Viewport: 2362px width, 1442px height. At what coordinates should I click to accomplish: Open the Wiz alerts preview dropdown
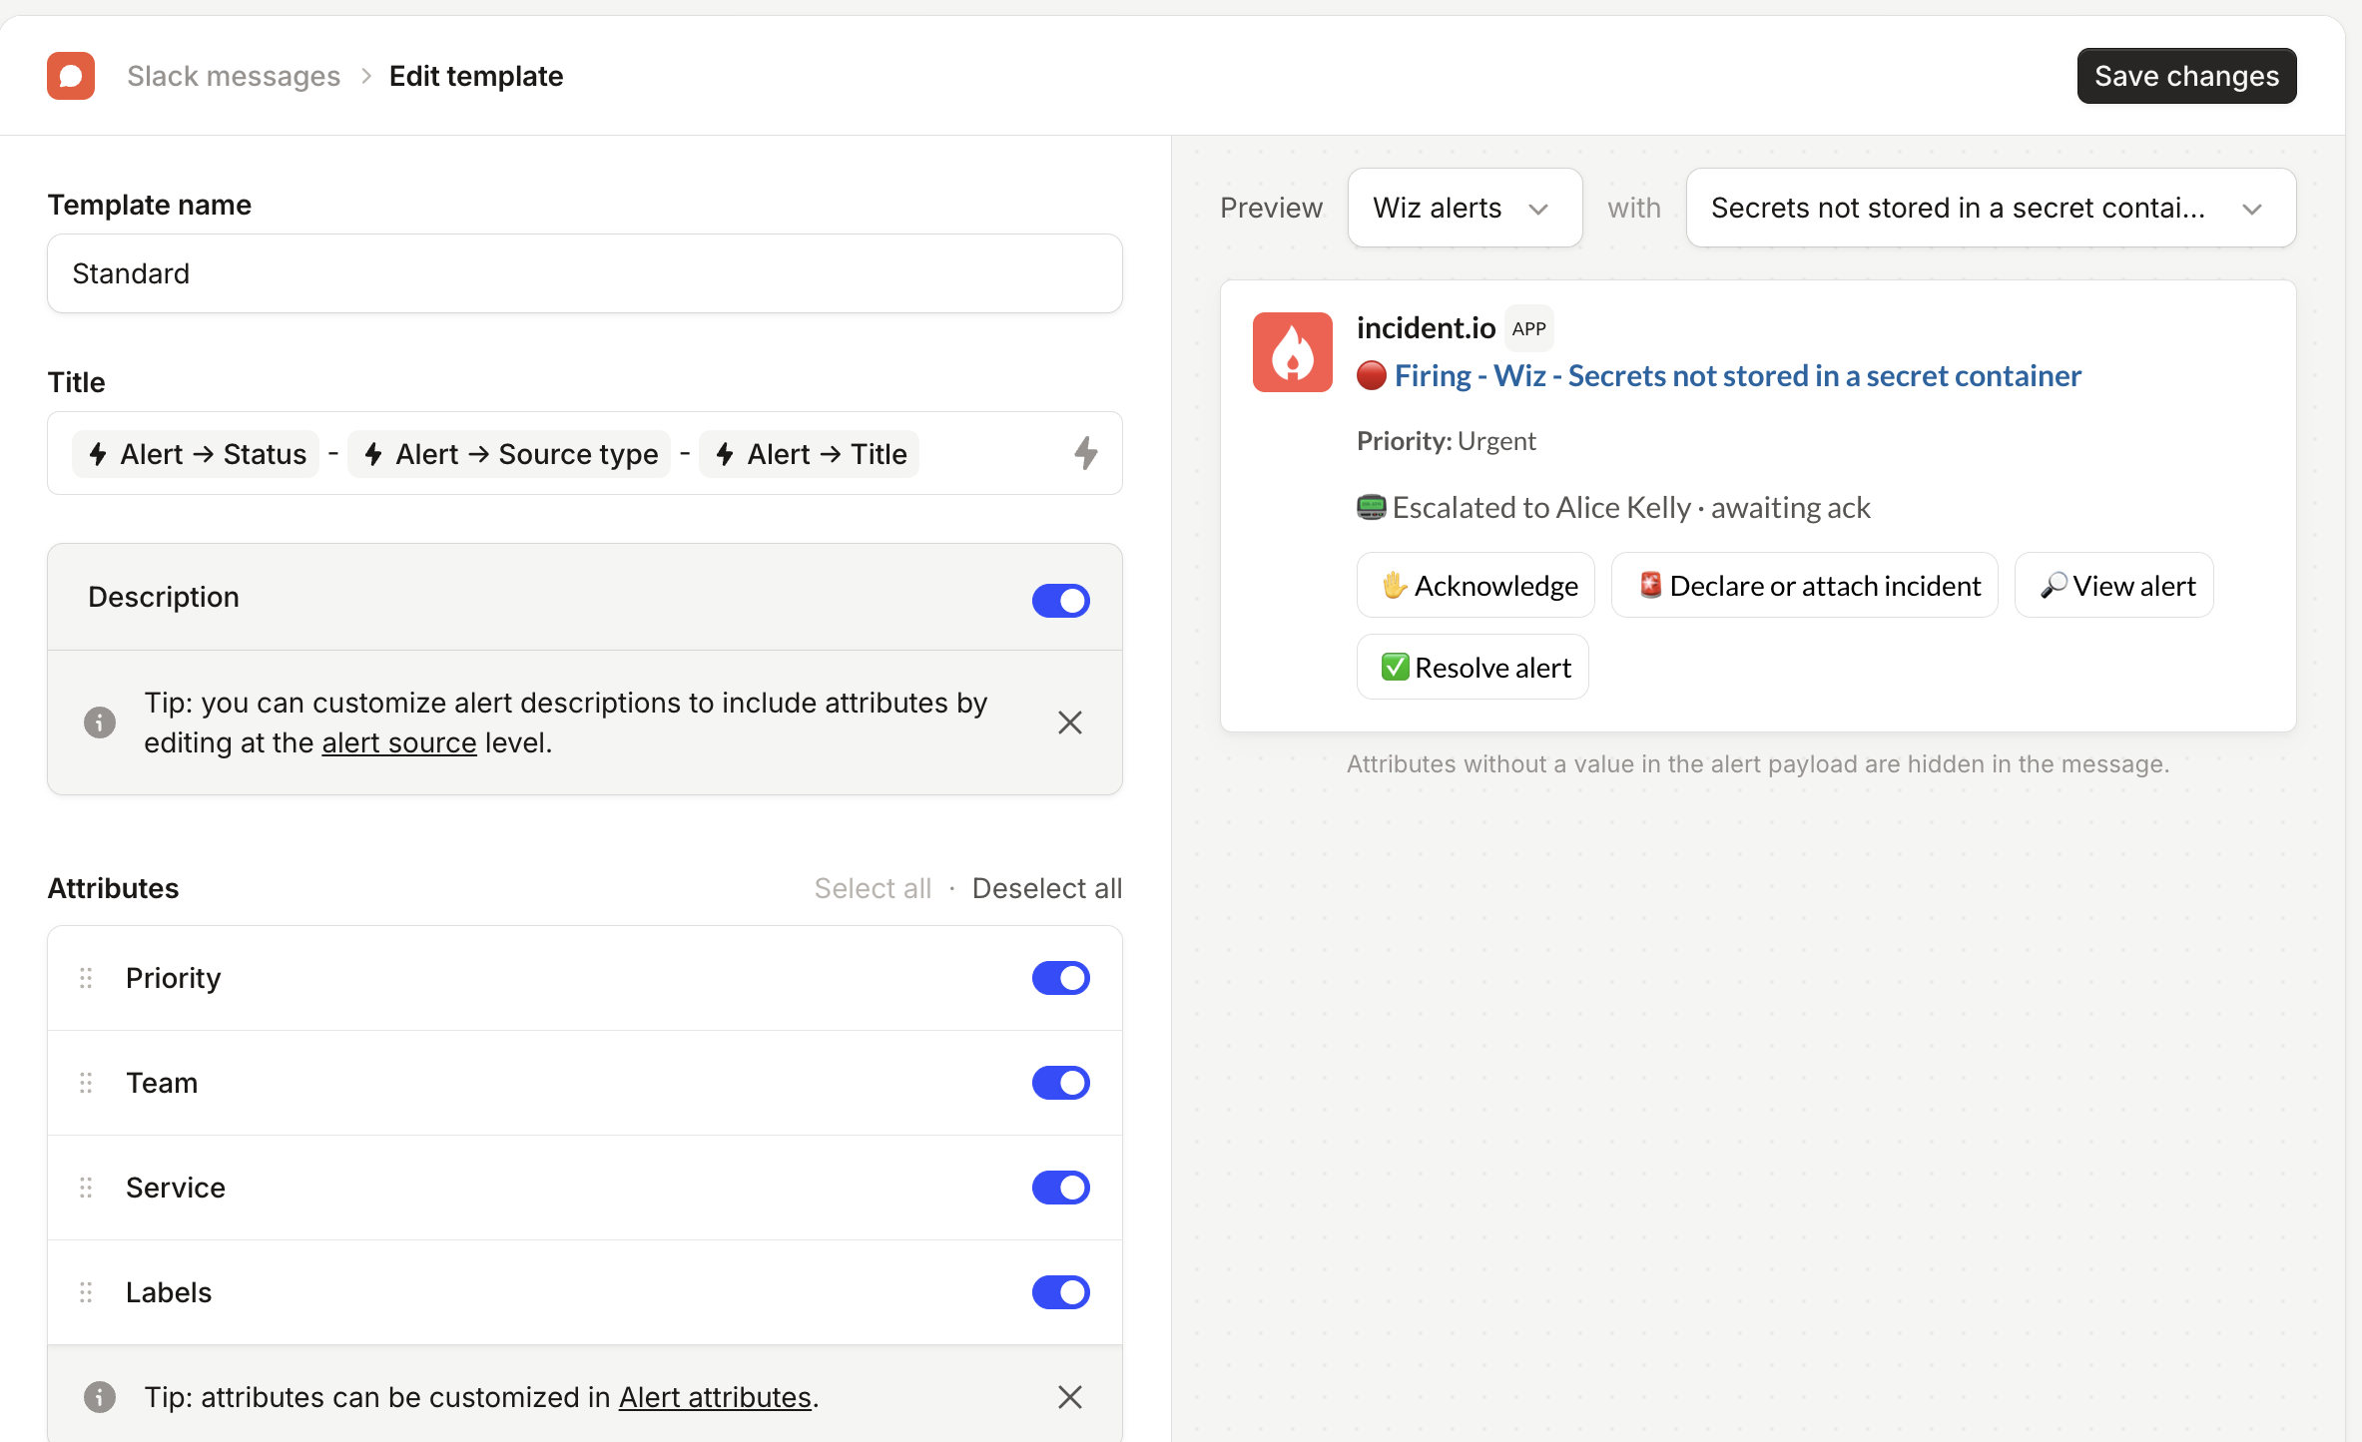1465,208
